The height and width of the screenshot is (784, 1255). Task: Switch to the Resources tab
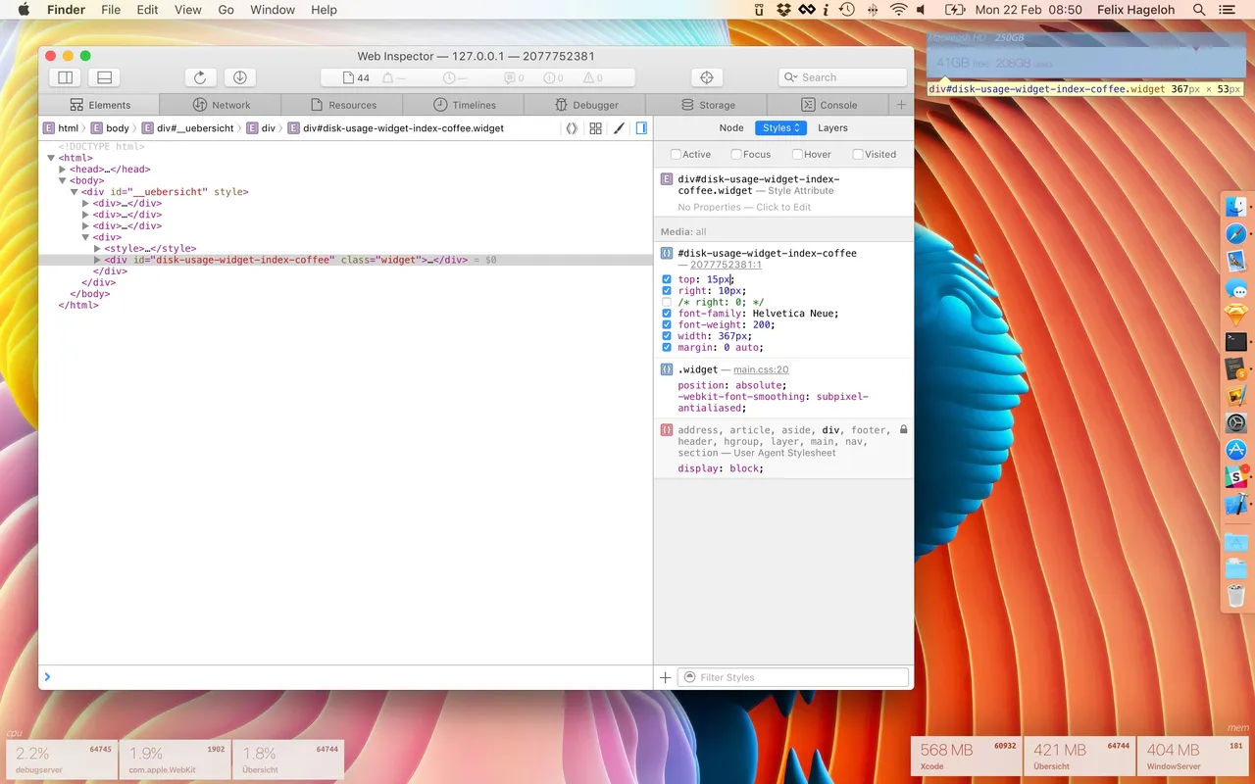click(x=342, y=105)
